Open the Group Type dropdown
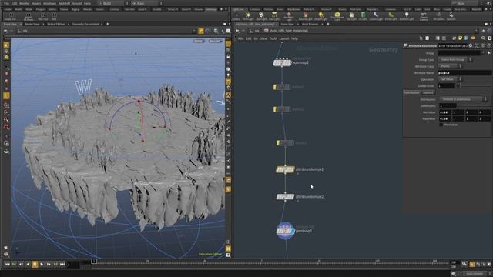Screen dimensions: 493x277 tap(455, 60)
